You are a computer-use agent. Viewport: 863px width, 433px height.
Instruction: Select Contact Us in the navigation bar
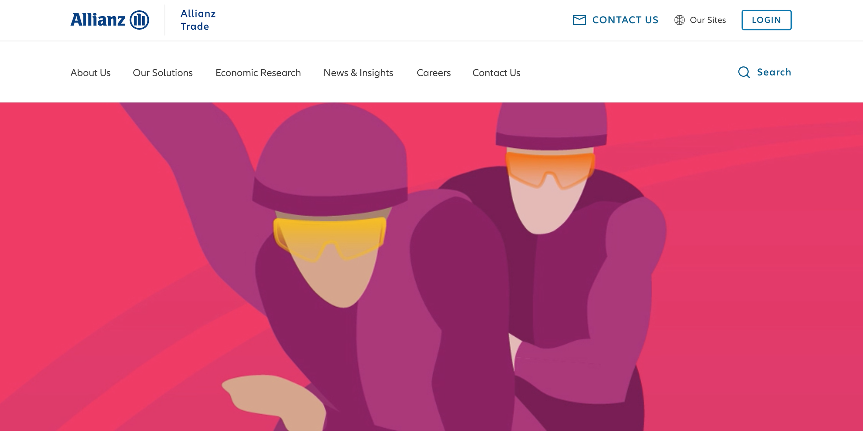coord(496,73)
